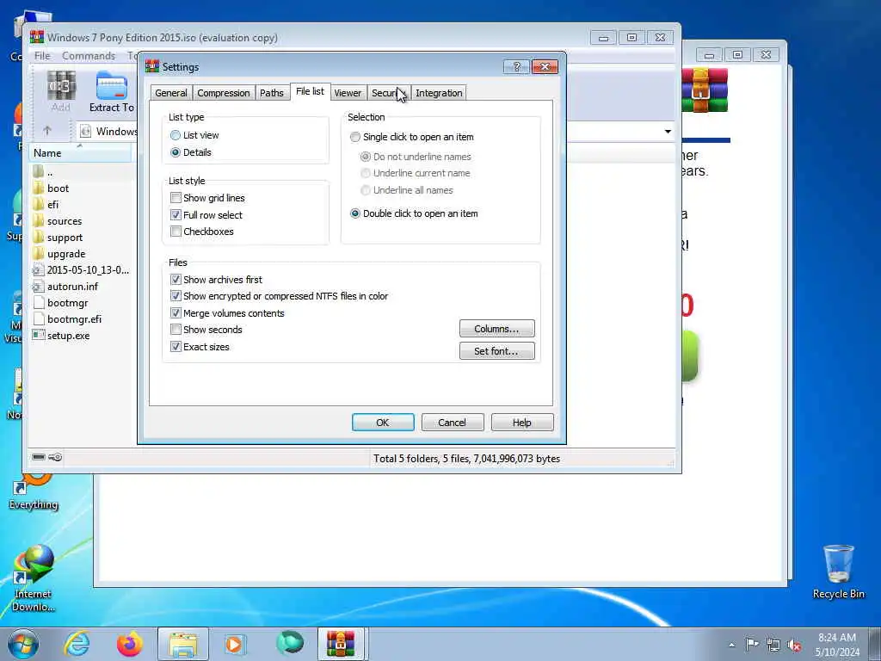Show hidden tray icons arrow
This screenshot has width=881, height=661.
(731, 645)
